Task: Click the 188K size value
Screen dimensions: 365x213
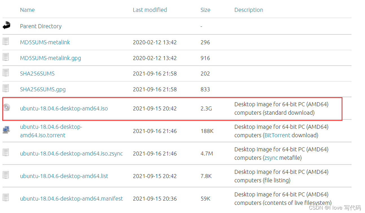Action: click(x=207, y=131)
